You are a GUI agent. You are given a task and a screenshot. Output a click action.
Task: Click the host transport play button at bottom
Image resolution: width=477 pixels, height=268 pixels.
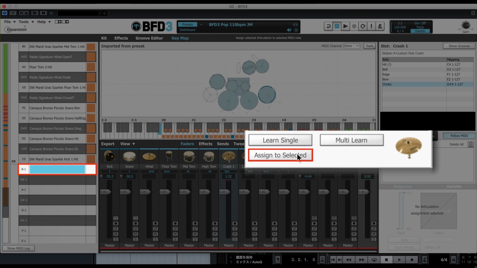coord(399,259)
